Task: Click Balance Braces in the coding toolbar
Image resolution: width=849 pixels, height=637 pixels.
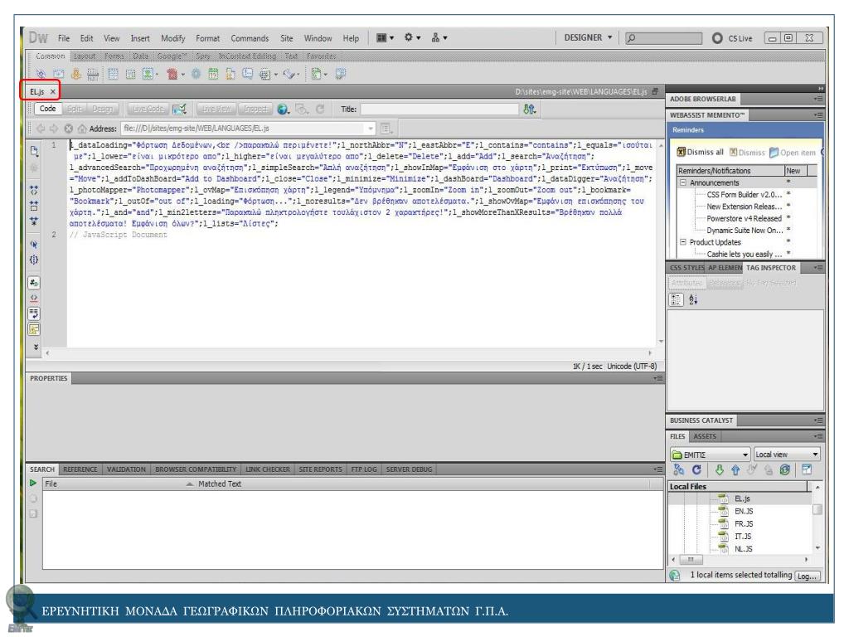Action: tap(34, 260)
